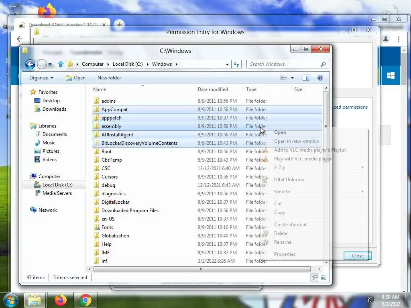Click the Media Servers icon
The width and height of the screenshot is (411, 308).
(x=37, y=193)
